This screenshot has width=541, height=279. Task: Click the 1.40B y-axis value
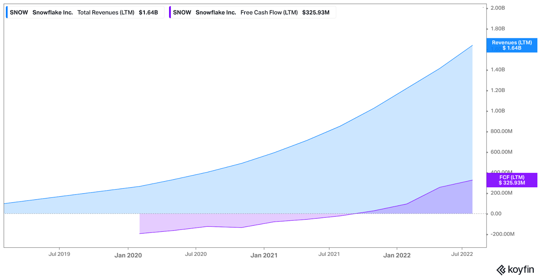click(498, 69)
